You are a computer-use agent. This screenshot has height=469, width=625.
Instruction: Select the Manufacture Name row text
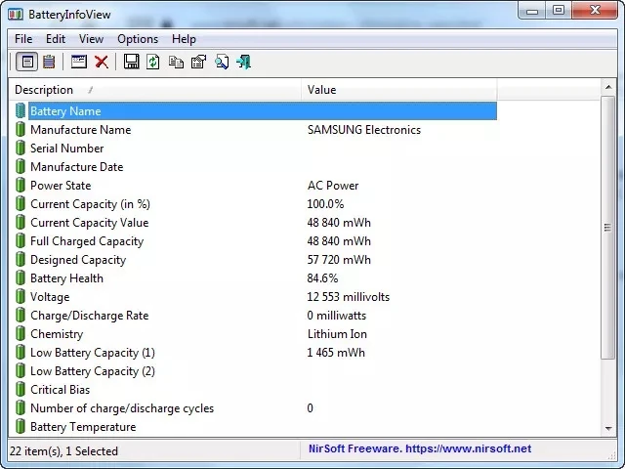point(80,130)
